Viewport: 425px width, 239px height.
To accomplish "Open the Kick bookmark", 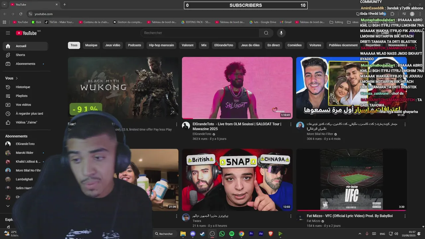I will [36, 22].
